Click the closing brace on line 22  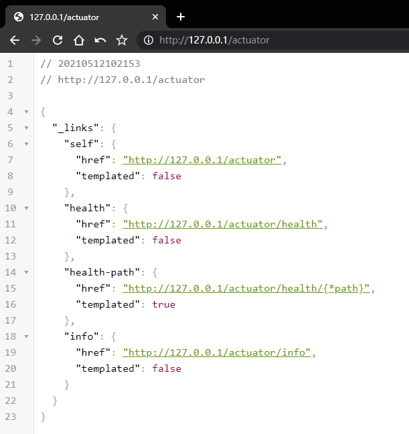click(55, 401)
